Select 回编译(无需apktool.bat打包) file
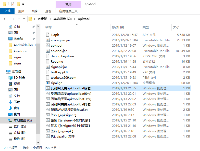200x151 pixels. pyautogui.click(x=118, y=99)
